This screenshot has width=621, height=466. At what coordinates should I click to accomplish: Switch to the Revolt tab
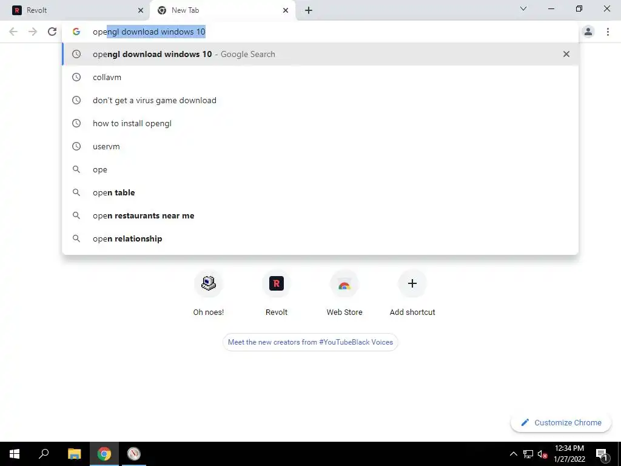tap(75, 10)
